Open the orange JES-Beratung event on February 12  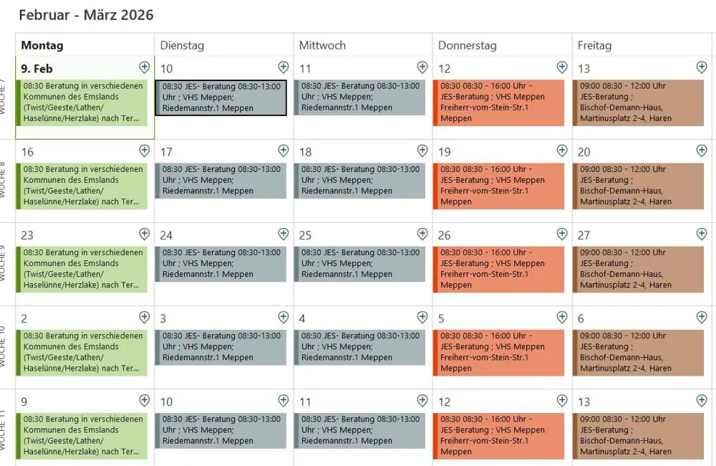point(500,103)
